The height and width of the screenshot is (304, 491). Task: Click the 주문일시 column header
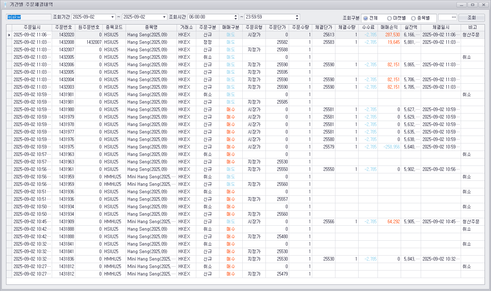tap(32, 27)
